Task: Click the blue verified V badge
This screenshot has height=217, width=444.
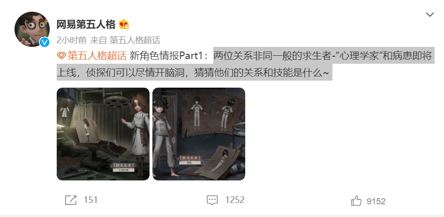Action: pyautogui.click(x=45, y=43)
